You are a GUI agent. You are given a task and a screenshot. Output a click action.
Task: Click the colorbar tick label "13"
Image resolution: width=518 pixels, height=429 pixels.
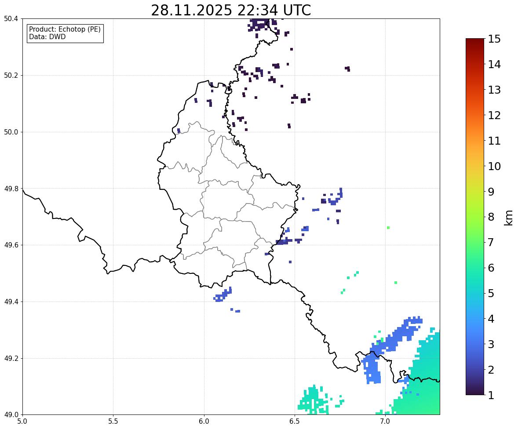click(x=494, y=90)
